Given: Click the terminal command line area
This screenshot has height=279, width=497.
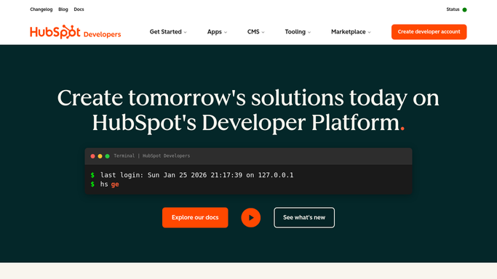Looking at the screenshot, I should 249,179.
